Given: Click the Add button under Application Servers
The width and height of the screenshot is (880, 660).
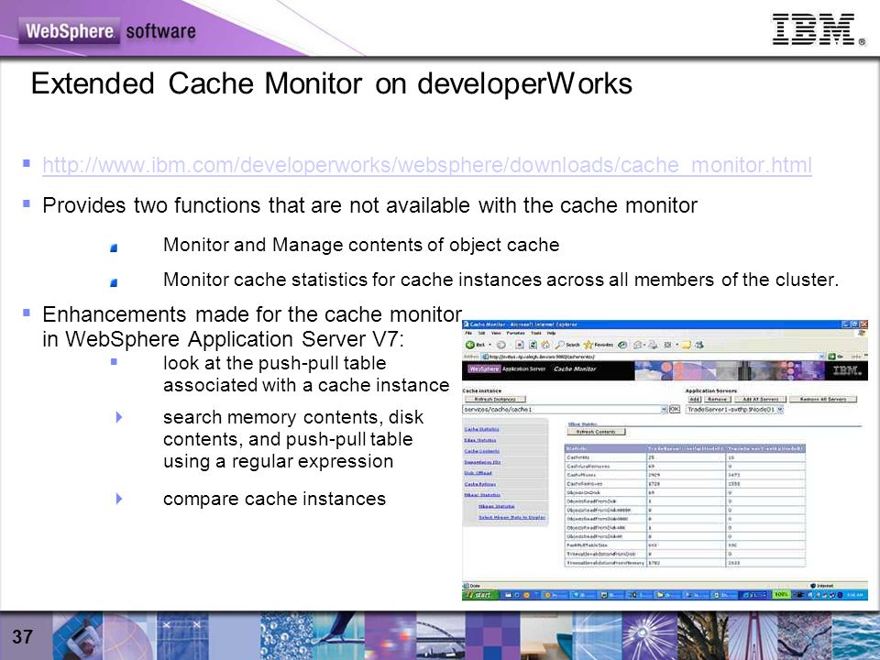Looking at the screenshot, I should tap(695, 399).
